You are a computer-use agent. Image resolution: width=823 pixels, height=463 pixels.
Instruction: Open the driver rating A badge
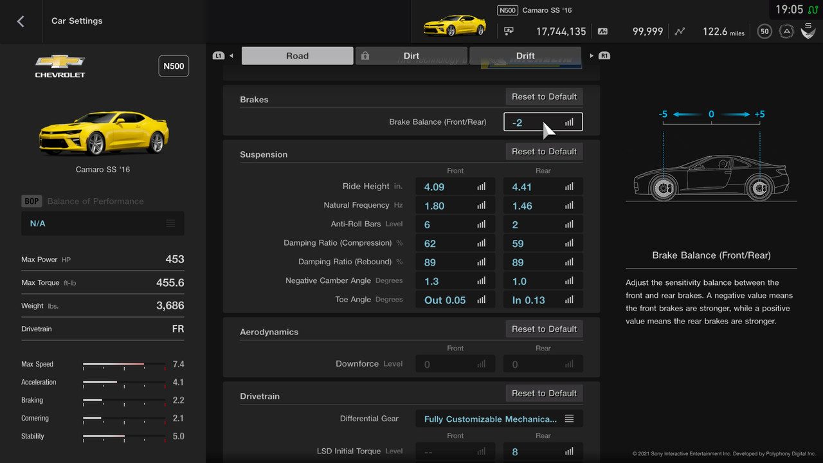point(786,31)
